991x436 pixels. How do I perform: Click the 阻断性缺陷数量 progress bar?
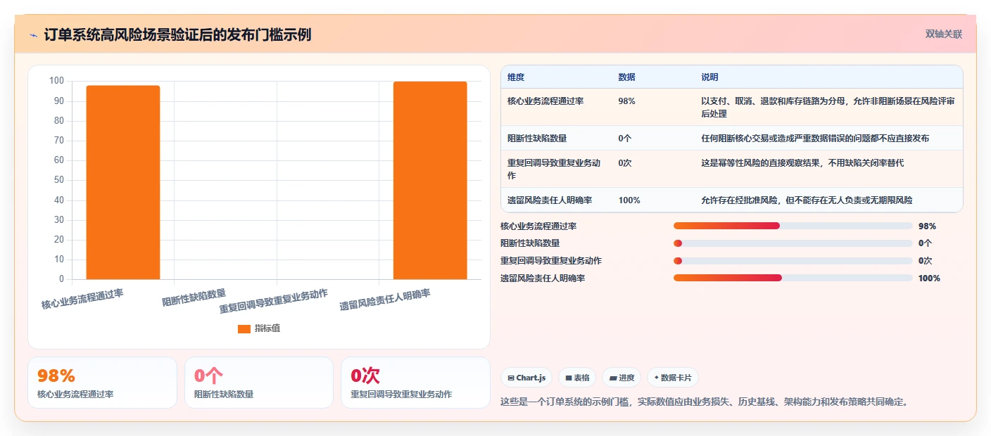(x=793, y=243)
